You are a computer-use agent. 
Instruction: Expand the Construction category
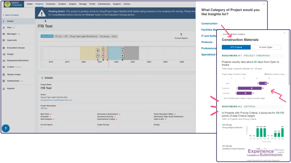(209, 24)
